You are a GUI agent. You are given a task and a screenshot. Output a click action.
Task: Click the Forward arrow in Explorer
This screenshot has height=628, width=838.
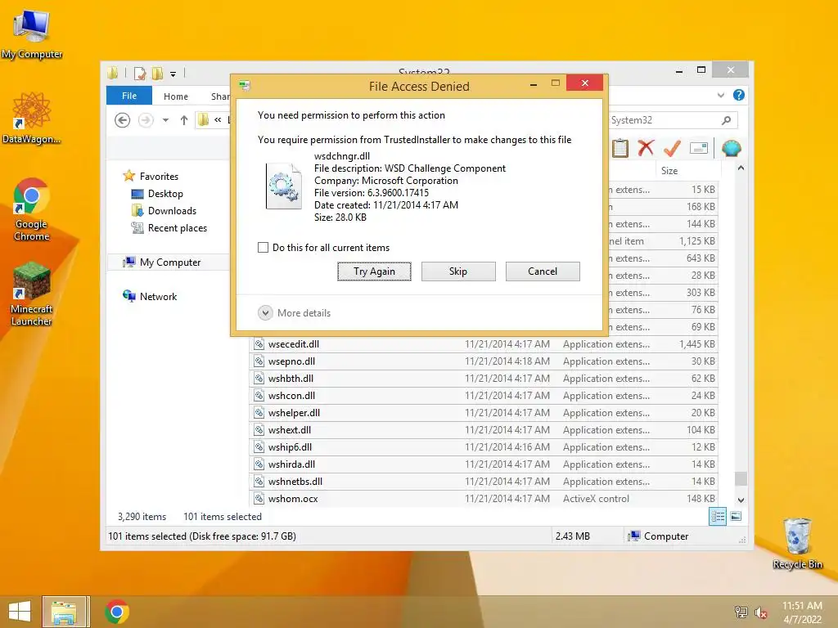[146, 120]
